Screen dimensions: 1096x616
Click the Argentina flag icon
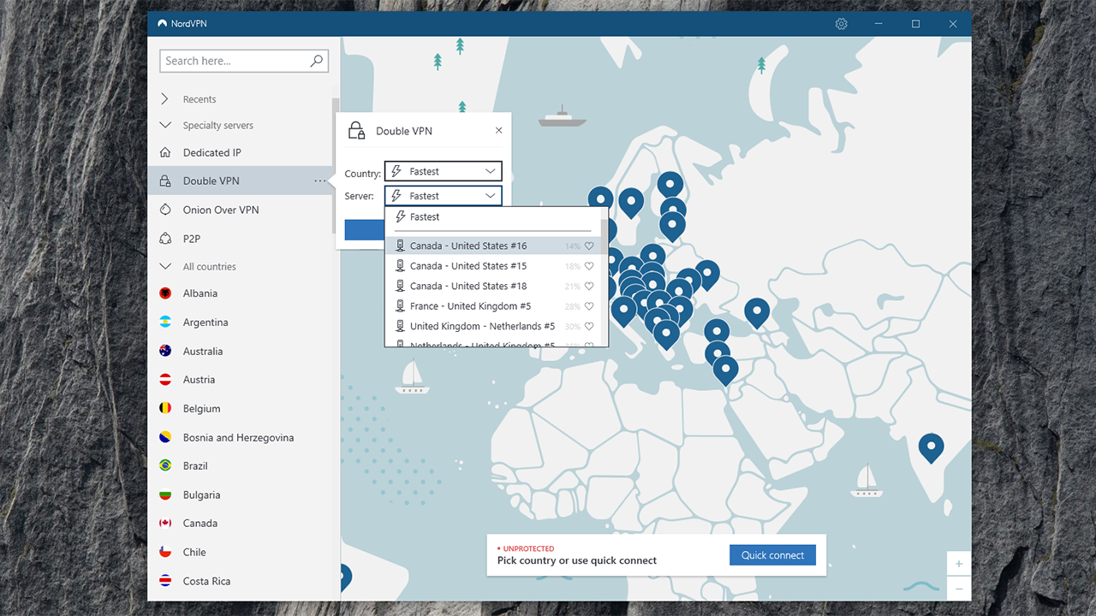[x=165, y=323]
